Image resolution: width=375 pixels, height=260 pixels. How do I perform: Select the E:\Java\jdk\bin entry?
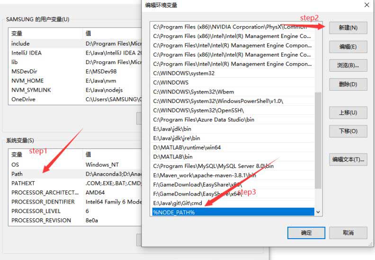tap(233, 129)
